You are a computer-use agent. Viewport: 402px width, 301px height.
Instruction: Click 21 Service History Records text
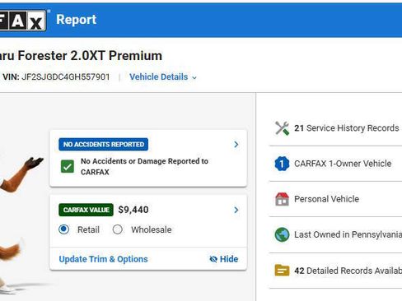coord(347,128)
